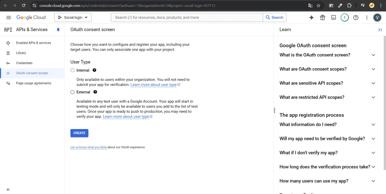Open Gemini AI assistant sparkle icon
Image resolution: width=386 pixels, height=194 pixels.
click(311, 18)
